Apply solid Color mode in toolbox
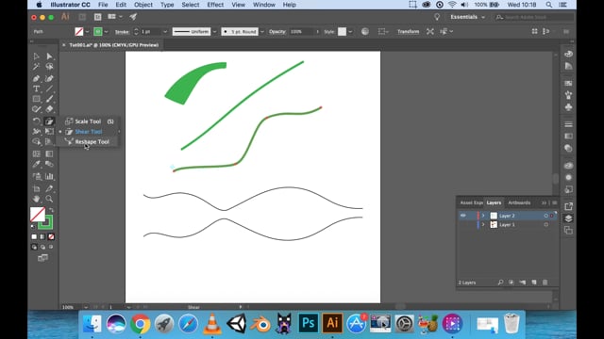604x339 pixels. click(34, 236)
